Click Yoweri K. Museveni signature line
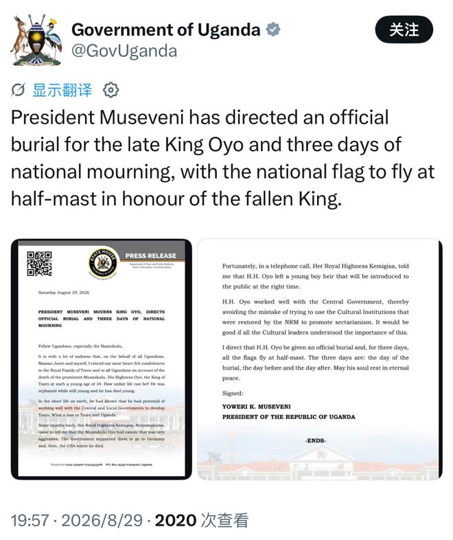Viewport: 453px width, 540px height. pos(257,407)
